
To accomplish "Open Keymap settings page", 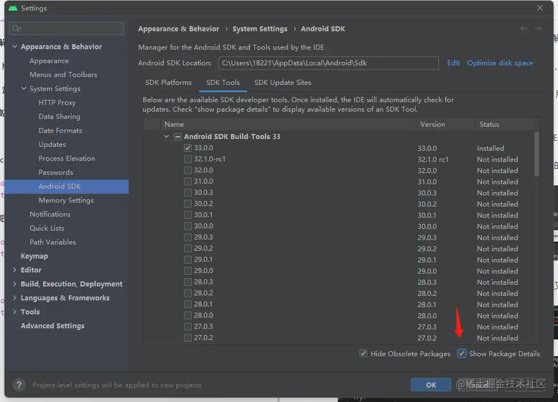I will [34, 256].
